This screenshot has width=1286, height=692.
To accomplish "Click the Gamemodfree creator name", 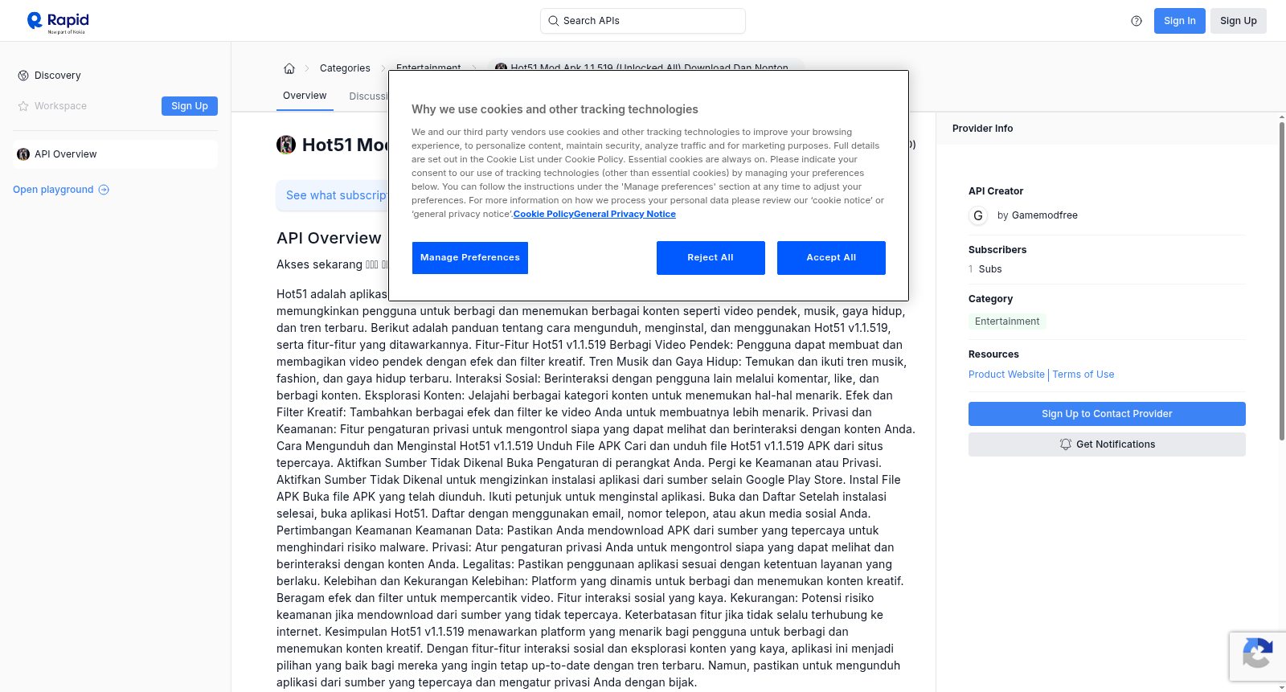I will point(1045,215).
